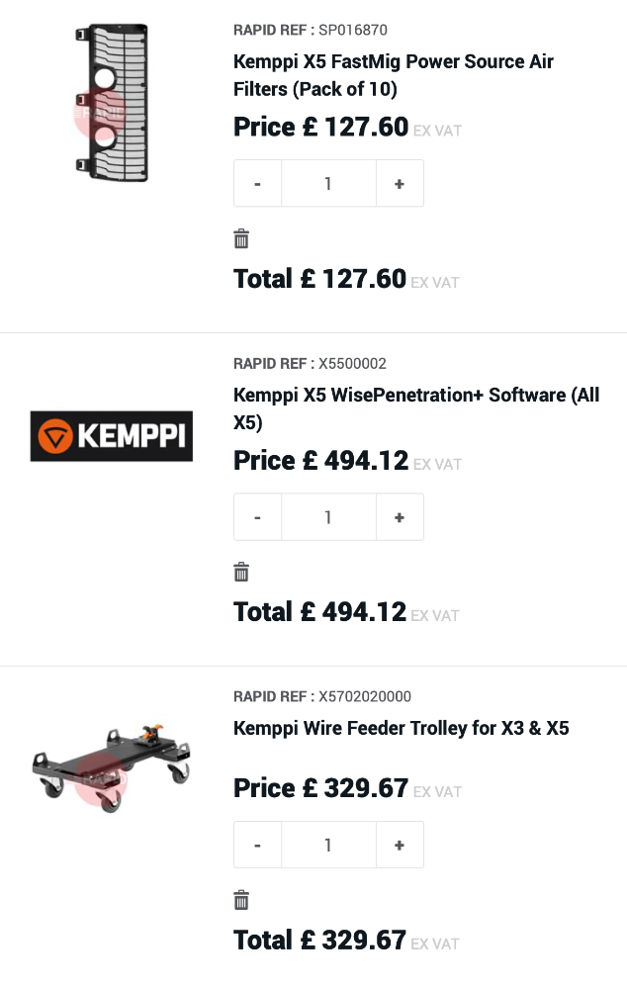The image size is (627, 989).
Task: Remove Kemppi X5 Air Filters from cart
Action: tap(241, 238)
